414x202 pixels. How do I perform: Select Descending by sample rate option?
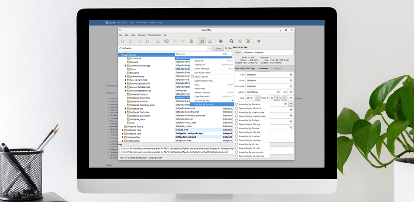click(237, 156)
